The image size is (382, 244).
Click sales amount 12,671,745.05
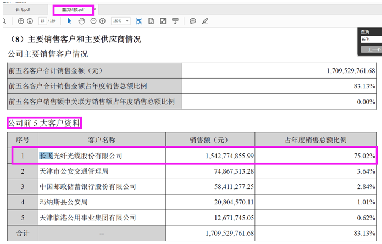click(234, 218)
